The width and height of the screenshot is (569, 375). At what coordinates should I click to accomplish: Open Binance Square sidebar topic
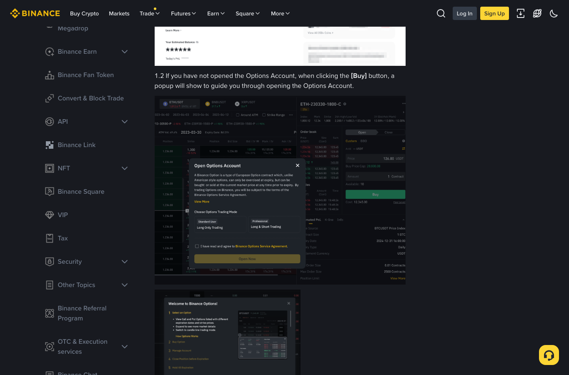[81, 192]
